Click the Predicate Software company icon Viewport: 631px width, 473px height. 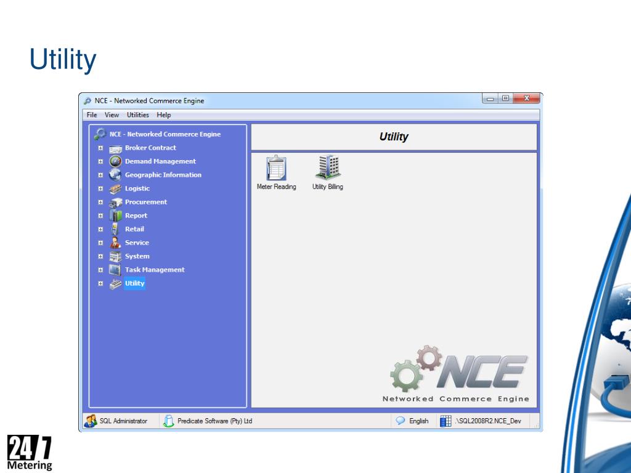pos(169,421)
